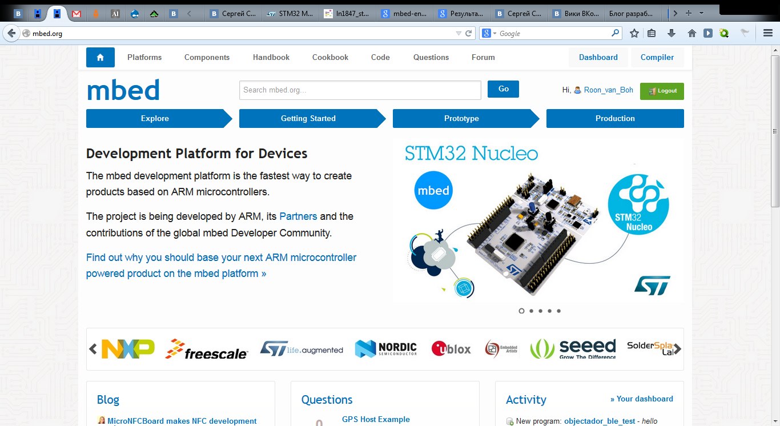780x426 pixels.
Task: Open the Handbook menu item
Action: pyautogui.click(x=271, y=57)
